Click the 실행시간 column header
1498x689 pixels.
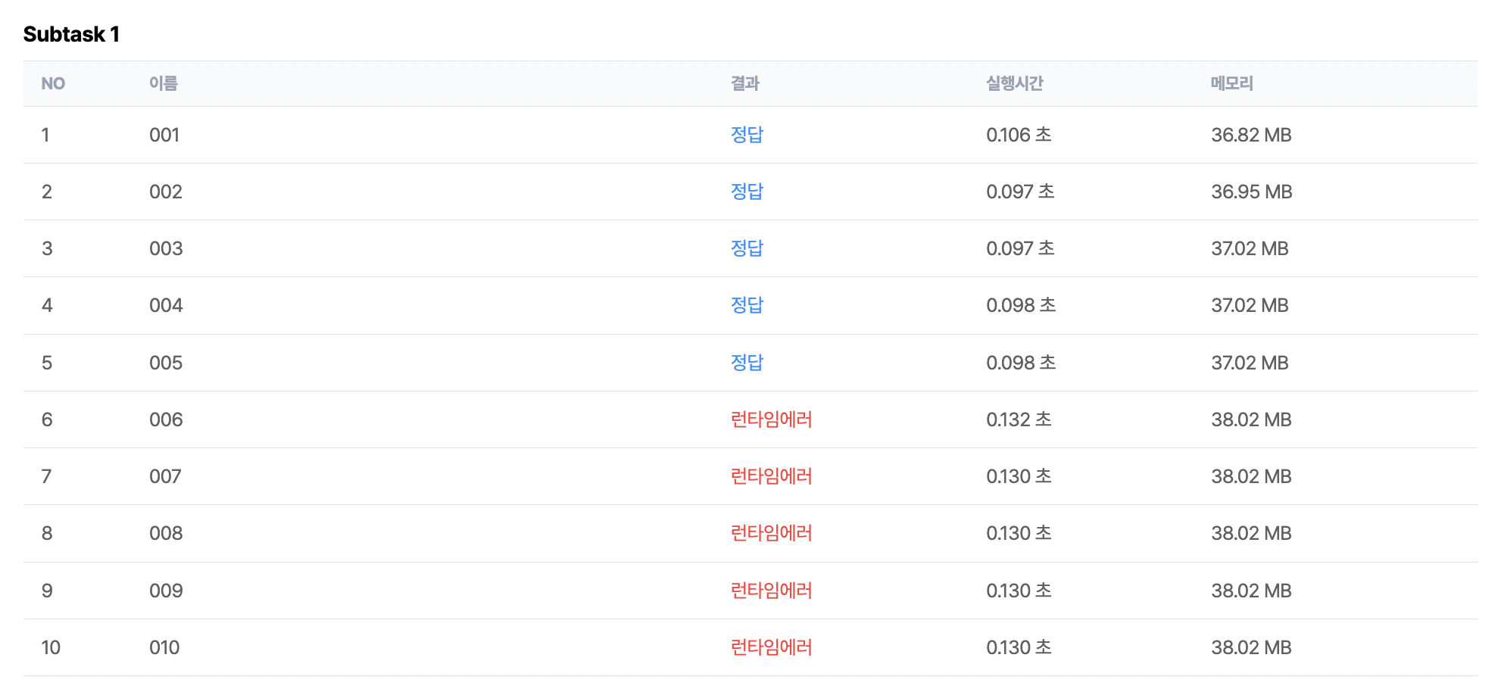1015,83
